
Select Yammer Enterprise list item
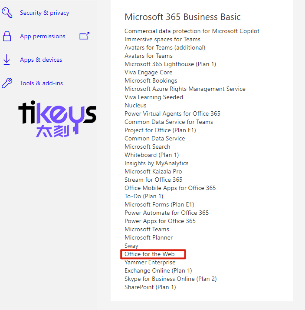(150, 262)
